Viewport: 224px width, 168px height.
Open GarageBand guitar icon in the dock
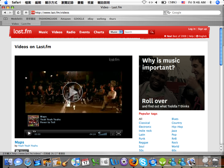pos(66,162)
